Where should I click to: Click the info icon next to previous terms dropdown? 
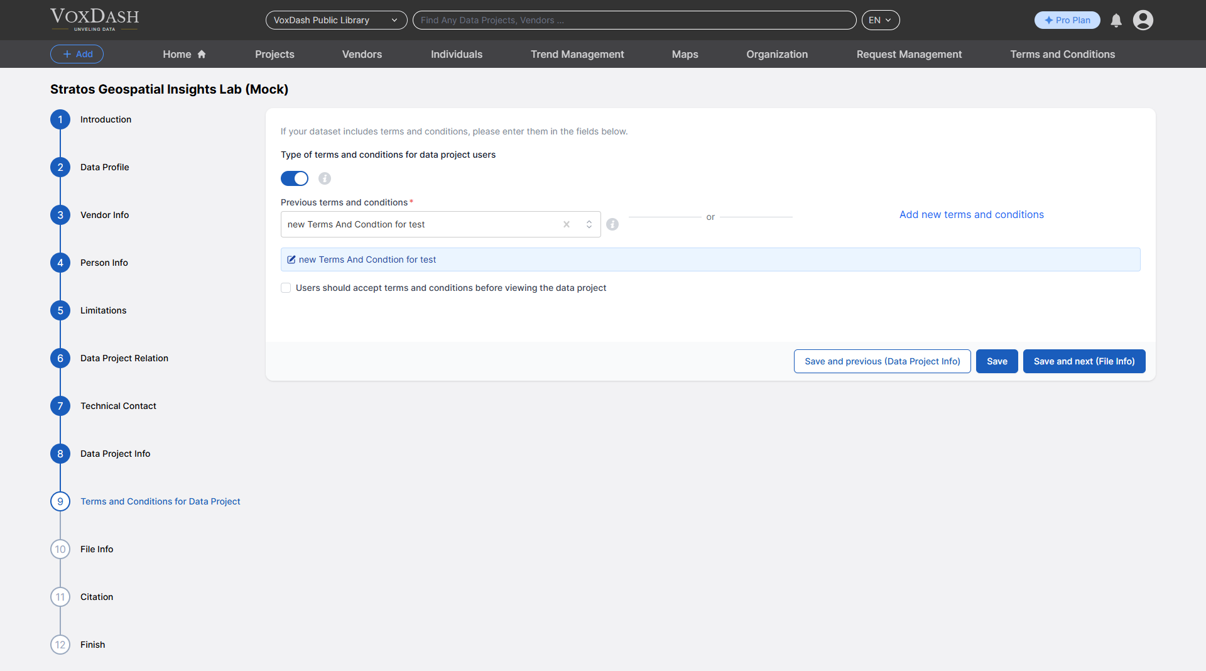[612, 224]
